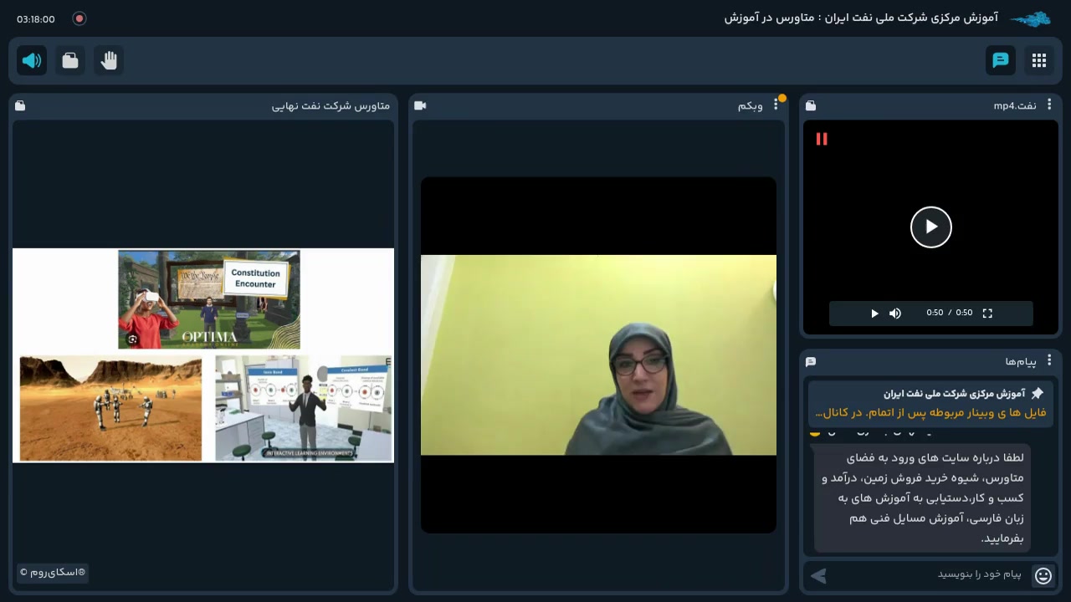Click the red recording indicator
Viewport: 1071px width, 602px height.
79,18
